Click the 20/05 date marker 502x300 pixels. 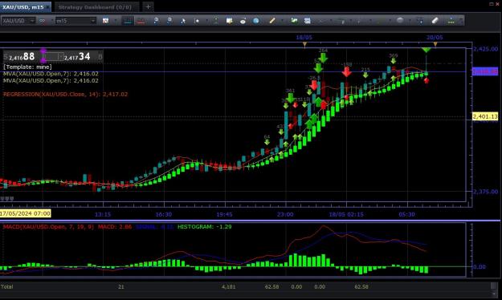point(435,38)
